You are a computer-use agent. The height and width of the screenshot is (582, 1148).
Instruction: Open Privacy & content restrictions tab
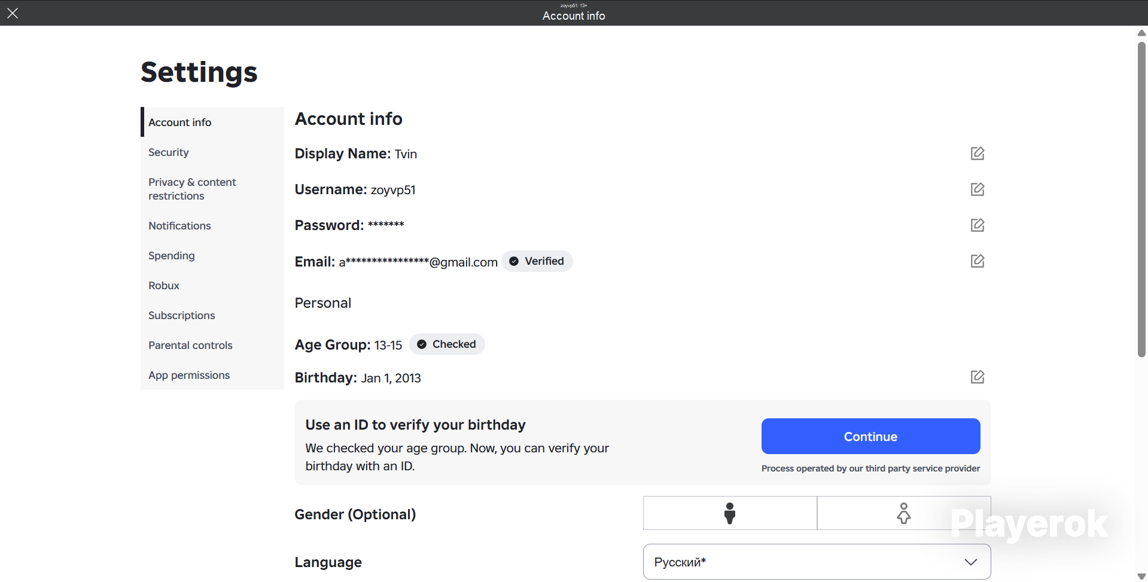click(212, 189)
